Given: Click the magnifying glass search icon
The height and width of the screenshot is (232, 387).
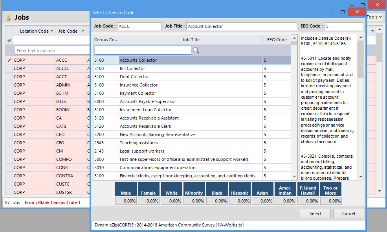Looking at the screenshot, I should coord(196,50).
